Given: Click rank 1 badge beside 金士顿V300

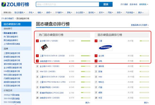Looking at the screenshot, I should [37, 41].
